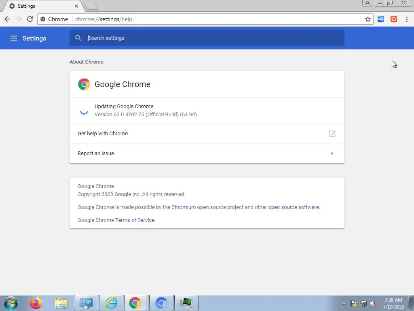Click the Updating Google Chrome status text
Screen dimensions: 414x311
124,107
